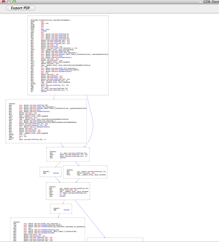
Task: Click the document icon beside GDB-Dem title
Action: point(201,2)
